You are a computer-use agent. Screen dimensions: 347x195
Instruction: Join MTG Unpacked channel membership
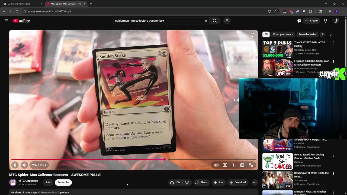(48, 183)
